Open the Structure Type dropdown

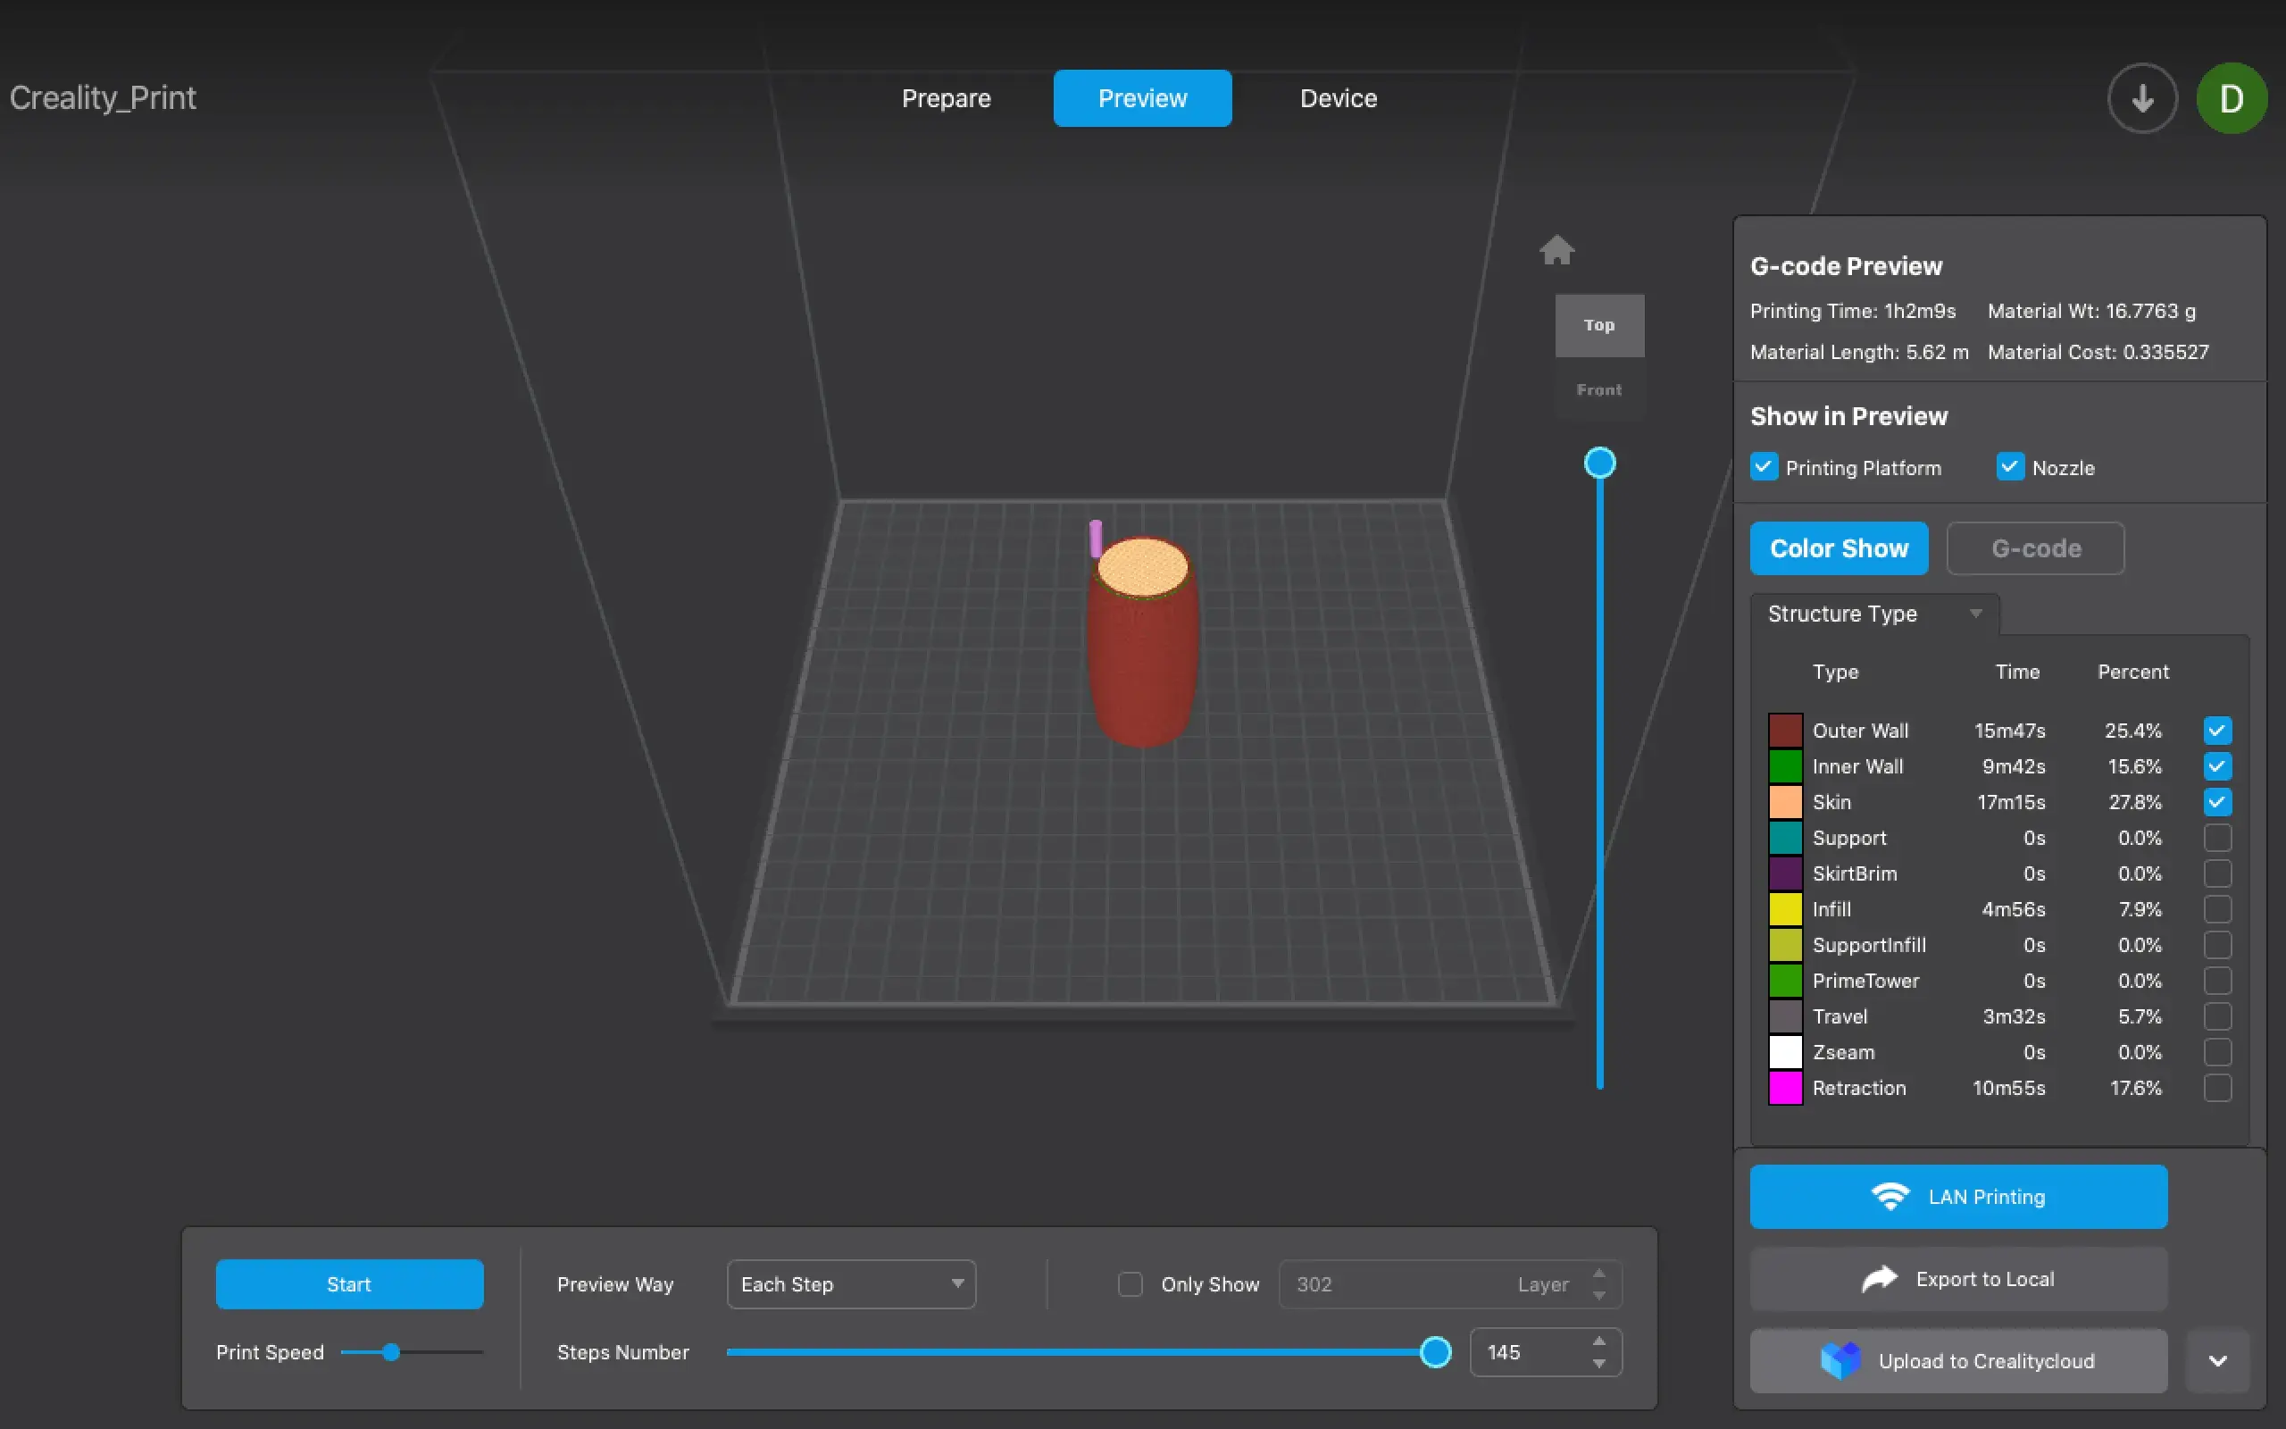(x=1874, y=614)
